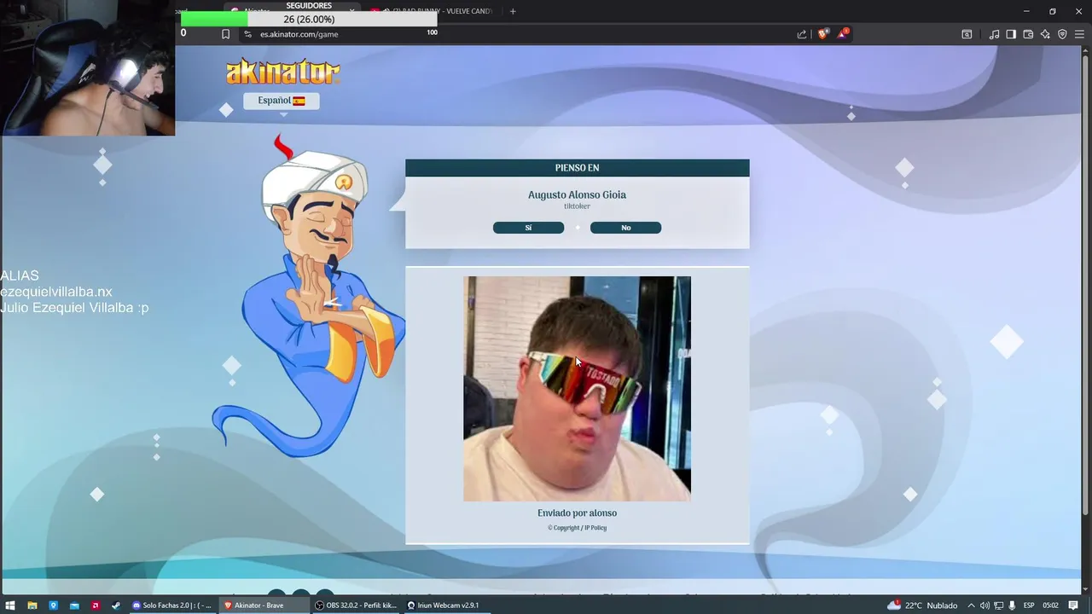Screen dimensions: 1092x614
Task: Open the clock showing 05:02
Action: point(1051,605)
